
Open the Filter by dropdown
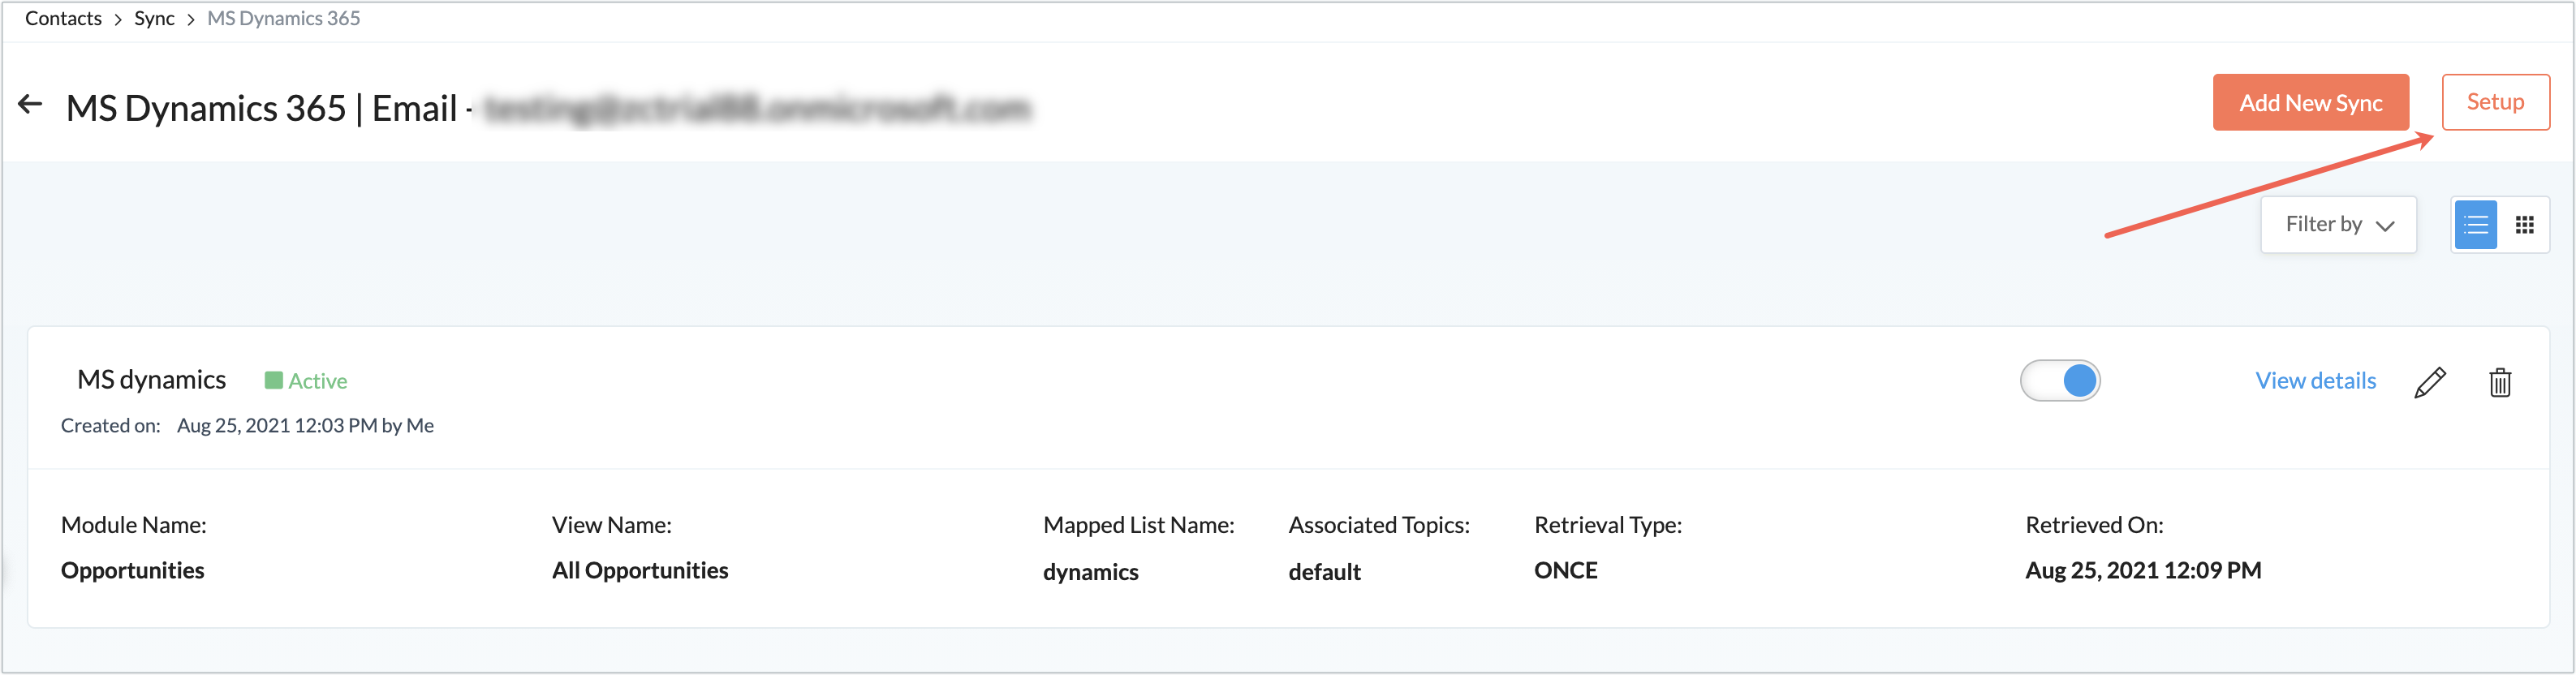click(2338, 225)
